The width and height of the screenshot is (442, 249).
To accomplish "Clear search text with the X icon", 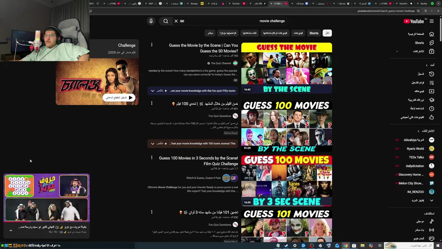I will point(176,21).
